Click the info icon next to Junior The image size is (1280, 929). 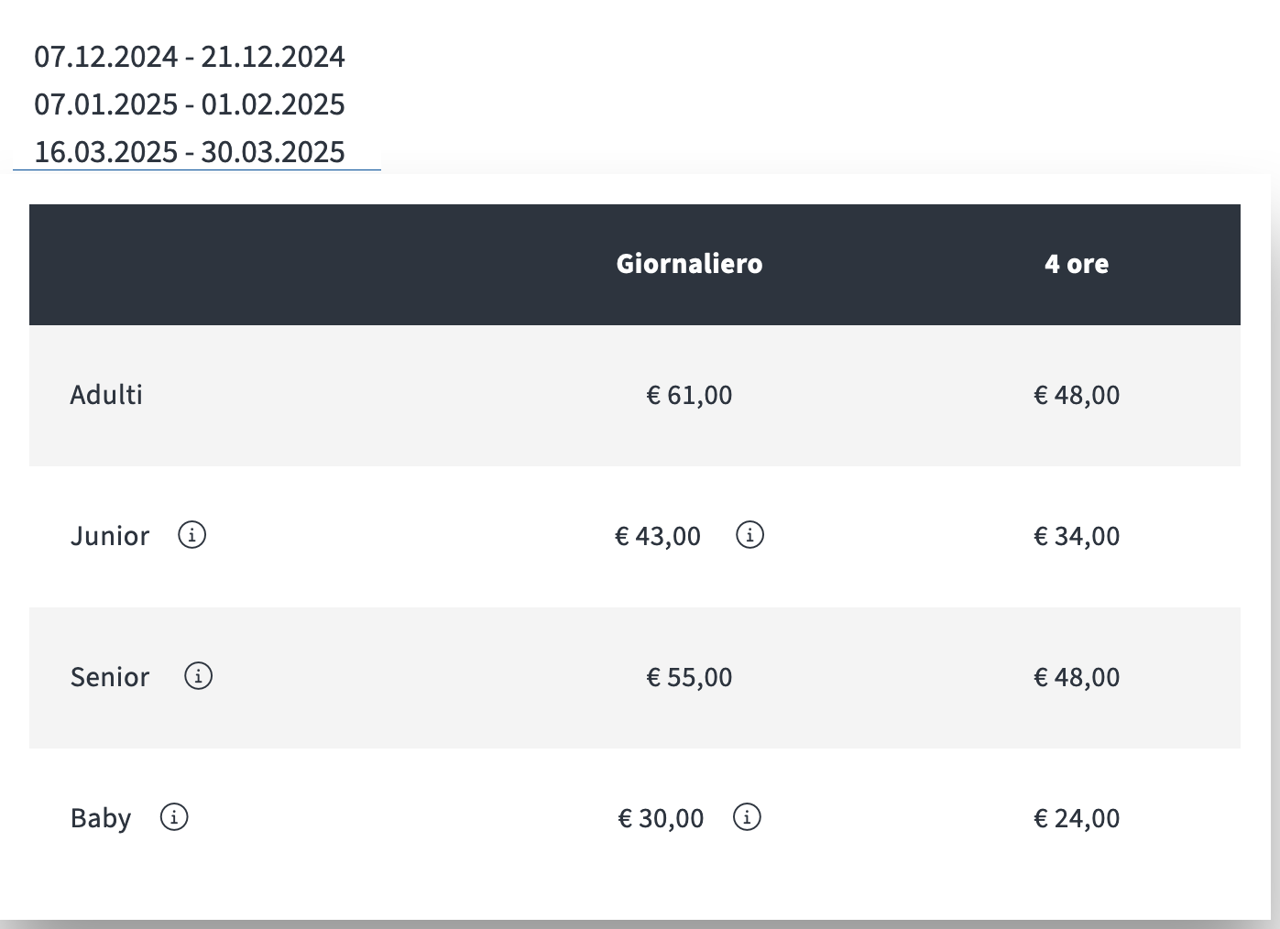(x=191, y=534)
